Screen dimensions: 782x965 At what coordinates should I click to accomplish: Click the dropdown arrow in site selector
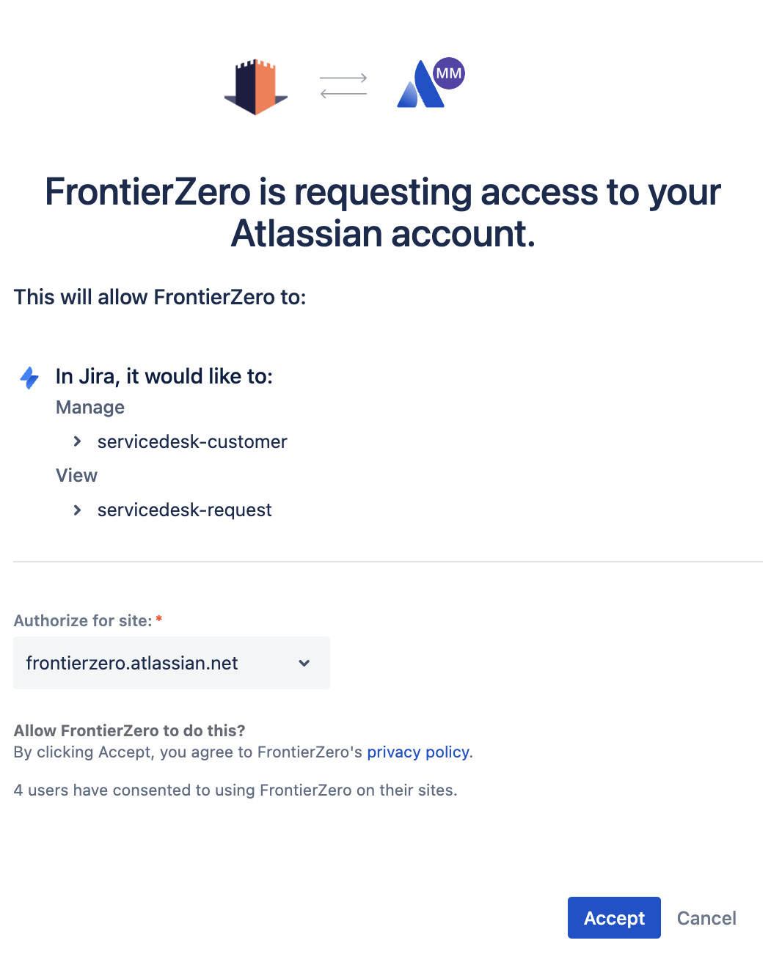(x=304, y=663)
